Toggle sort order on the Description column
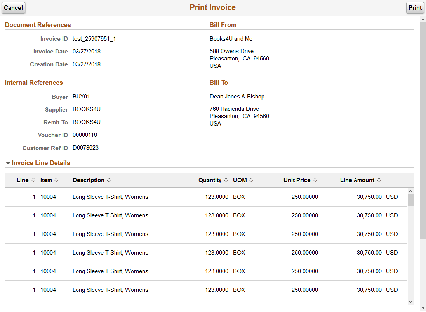Image resolution: width=426 pixels, height=312 pixels. (108, 180)
